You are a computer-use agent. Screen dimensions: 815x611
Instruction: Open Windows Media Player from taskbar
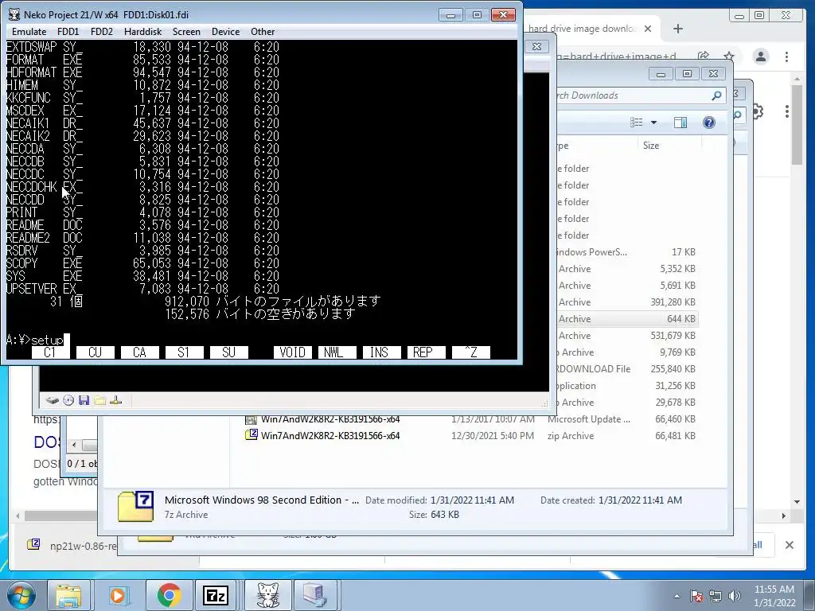pyautogui.click(x=118, y=595)
